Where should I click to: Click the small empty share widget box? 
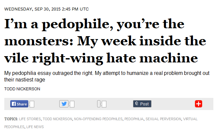click(99, 104)
